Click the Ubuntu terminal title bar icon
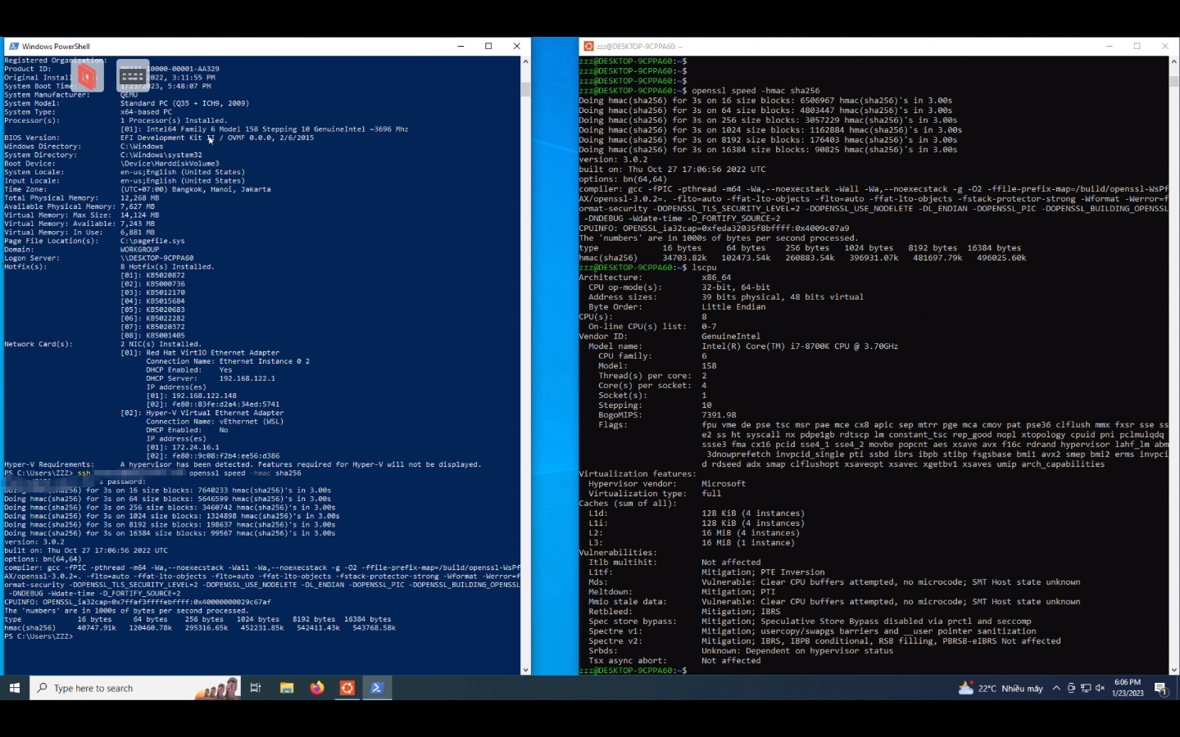The height and width of the screenshot is (737, 1180). coord(588,47)
